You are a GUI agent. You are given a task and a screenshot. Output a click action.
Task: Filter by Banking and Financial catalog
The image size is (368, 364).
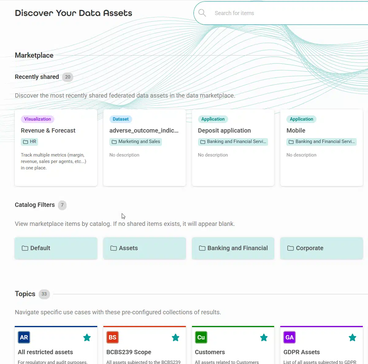tap(233, 248)
